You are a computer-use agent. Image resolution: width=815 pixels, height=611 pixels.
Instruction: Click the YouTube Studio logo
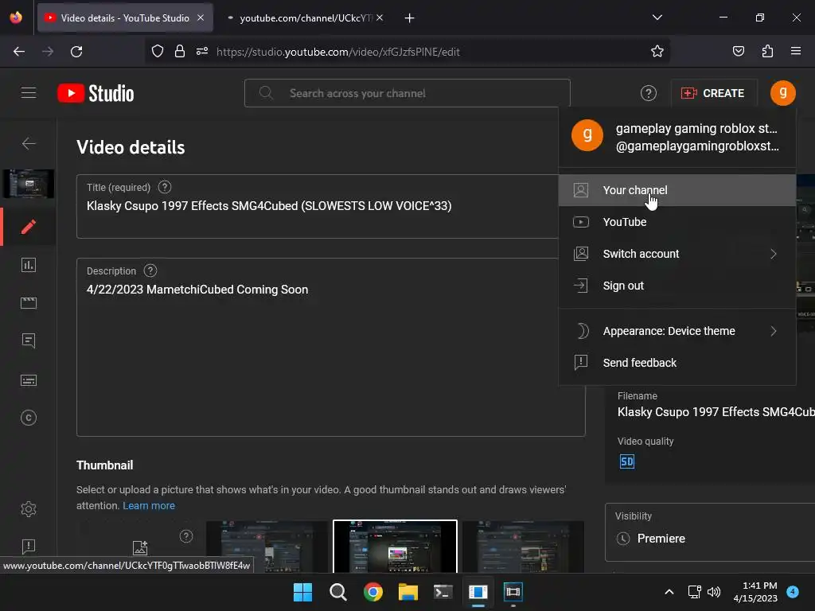(x=96, y=94)
